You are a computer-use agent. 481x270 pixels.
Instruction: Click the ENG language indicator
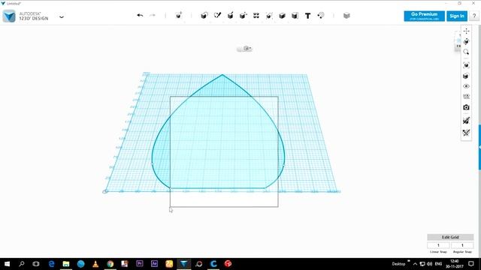[x=438, y=264]
